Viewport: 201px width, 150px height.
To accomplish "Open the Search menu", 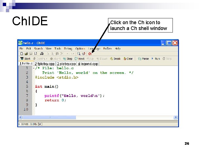I will pos(38,48).
